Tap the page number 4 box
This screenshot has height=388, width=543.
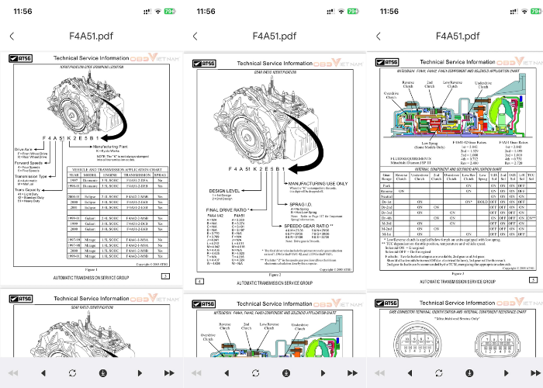pyautogui.click(x=199, y=281)
